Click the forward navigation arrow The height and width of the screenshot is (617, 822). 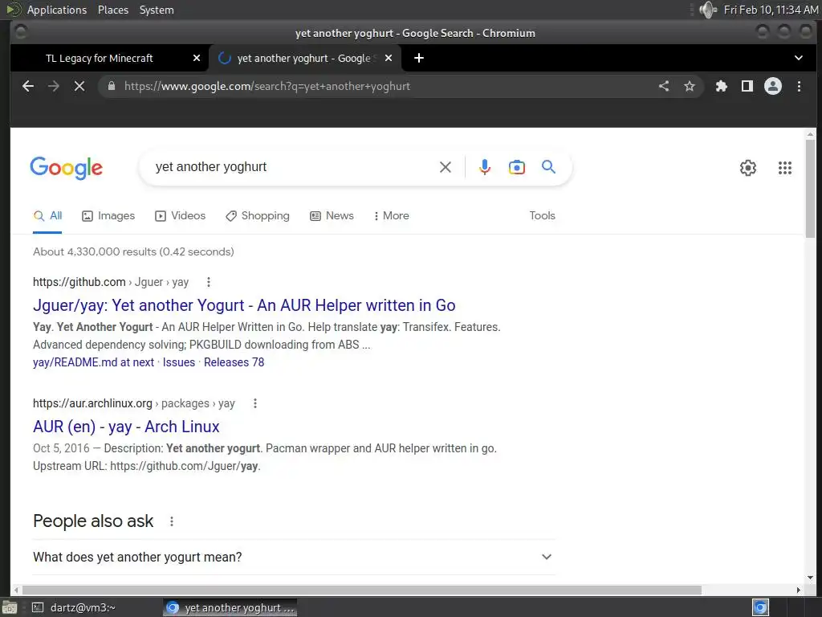coord(54,86)
